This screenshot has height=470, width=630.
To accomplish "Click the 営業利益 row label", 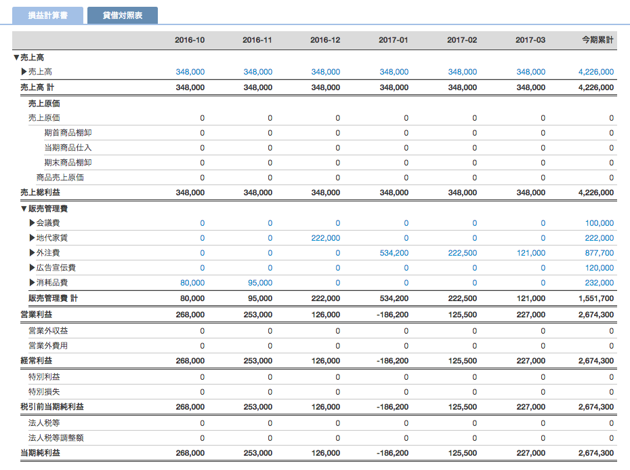I will [36, 315].
